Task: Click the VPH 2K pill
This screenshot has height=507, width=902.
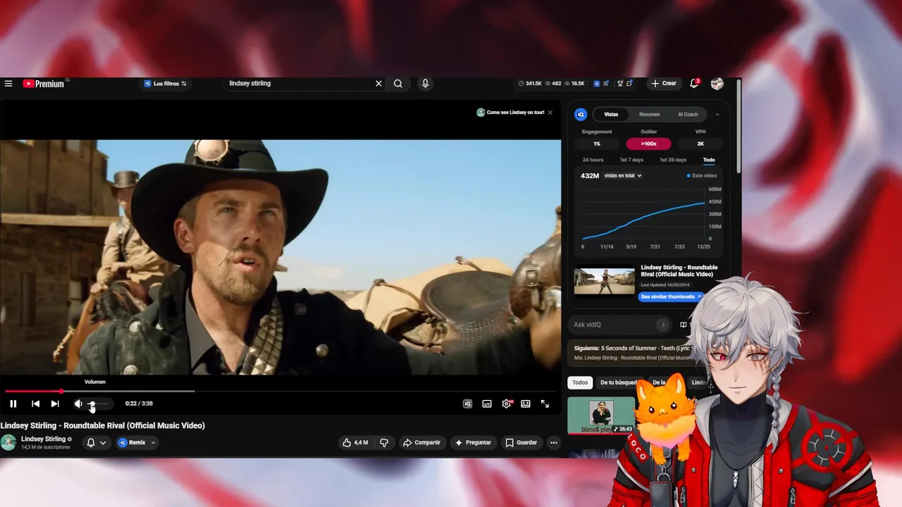Action: tap(700, 144)
